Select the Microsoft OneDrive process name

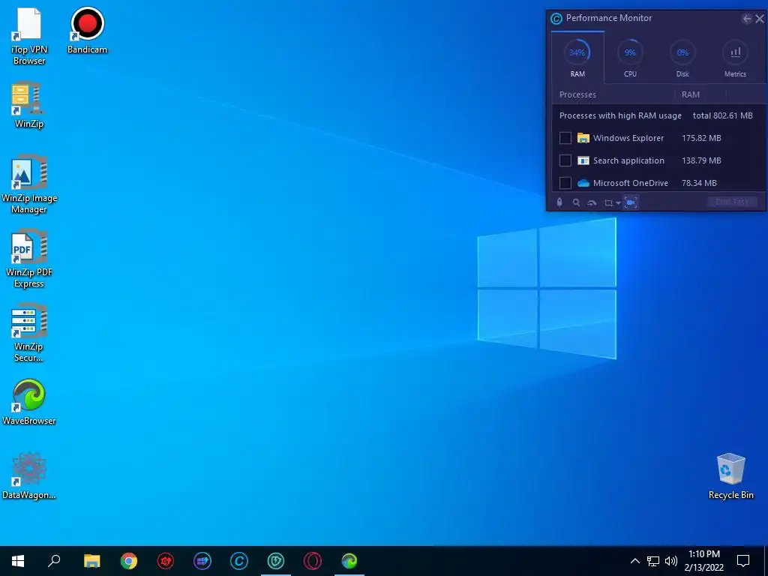631,183
